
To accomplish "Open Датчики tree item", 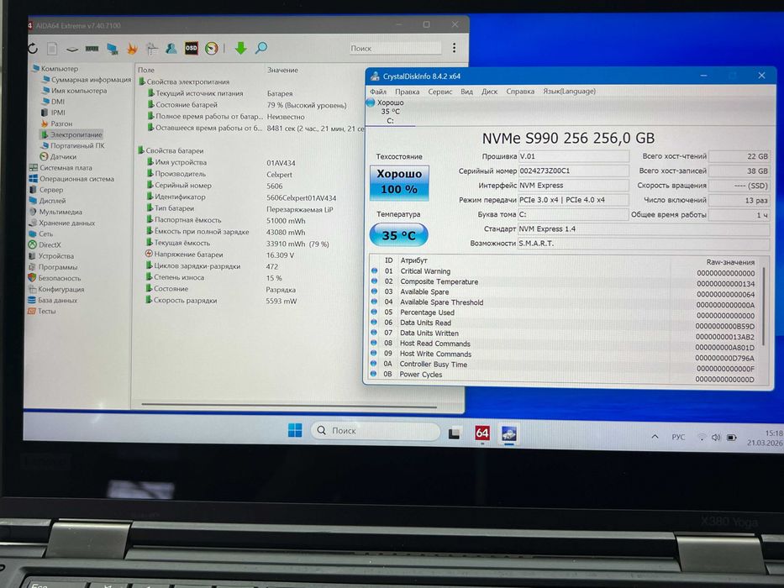I will [58, 156].
